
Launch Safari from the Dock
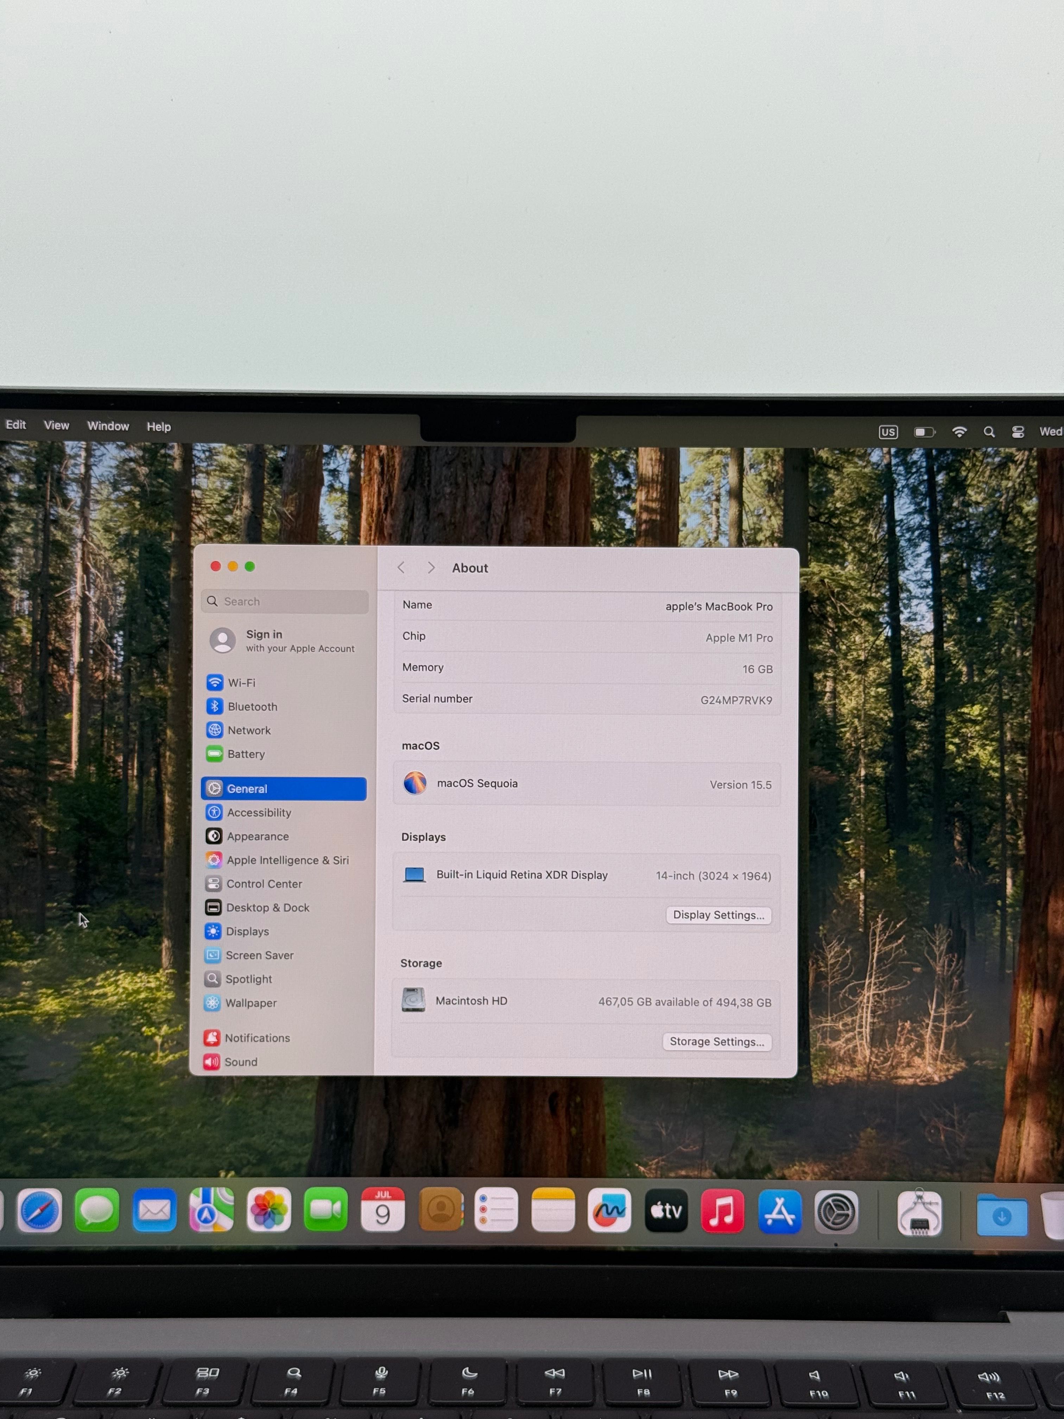(40, 1211)
